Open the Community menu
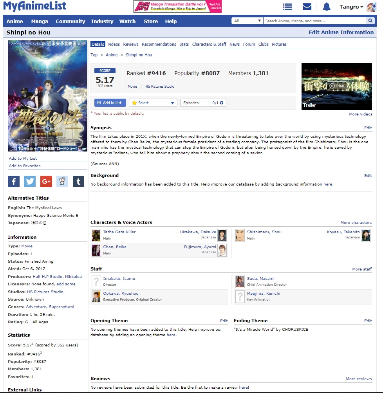 tap(70, 21)
